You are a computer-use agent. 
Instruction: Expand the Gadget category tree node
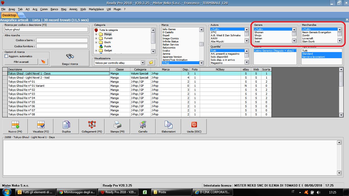tap(96, 51)
